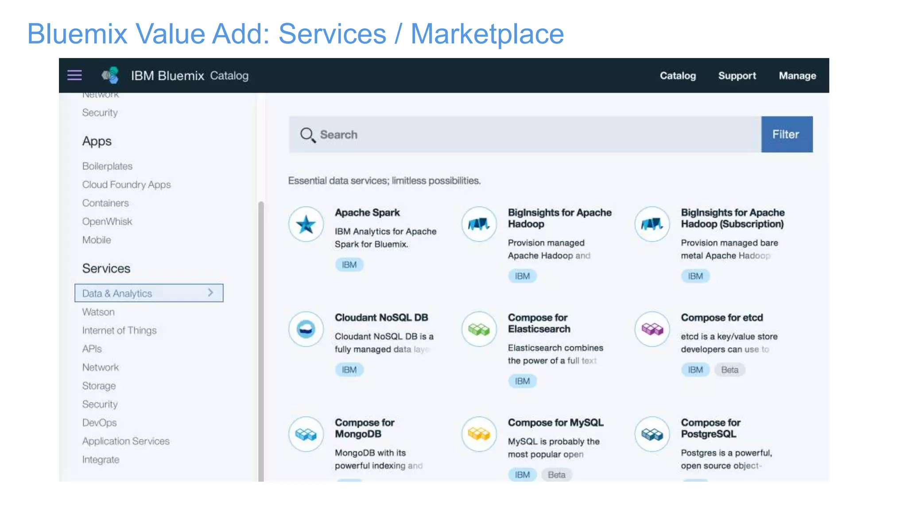The image size is (907, 510).
Task: Select Security under Services
Action: pyautogui.click(x=100, y=404)
